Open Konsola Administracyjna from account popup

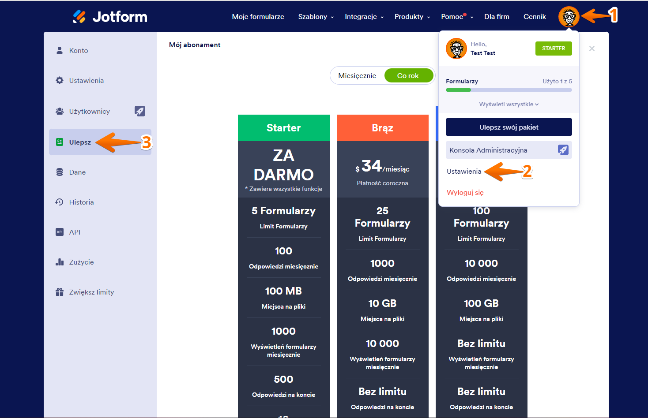pyautogui.click(x=509, y=150)
